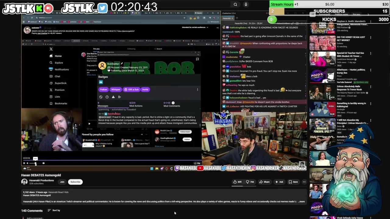Open the Ask button under the video
The width and height of the screenshot is (390, 219).
point(279,182)
